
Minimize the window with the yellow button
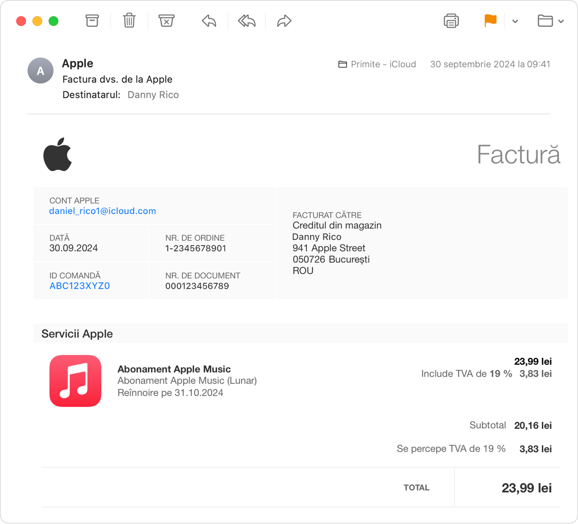37,21
